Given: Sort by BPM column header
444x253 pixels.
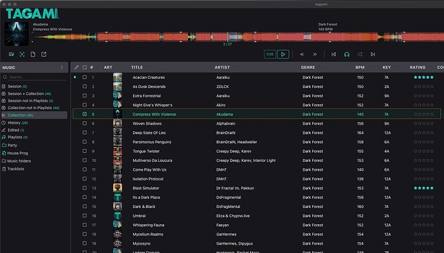Looking at the screenshot, I should [x=360, y=67].
